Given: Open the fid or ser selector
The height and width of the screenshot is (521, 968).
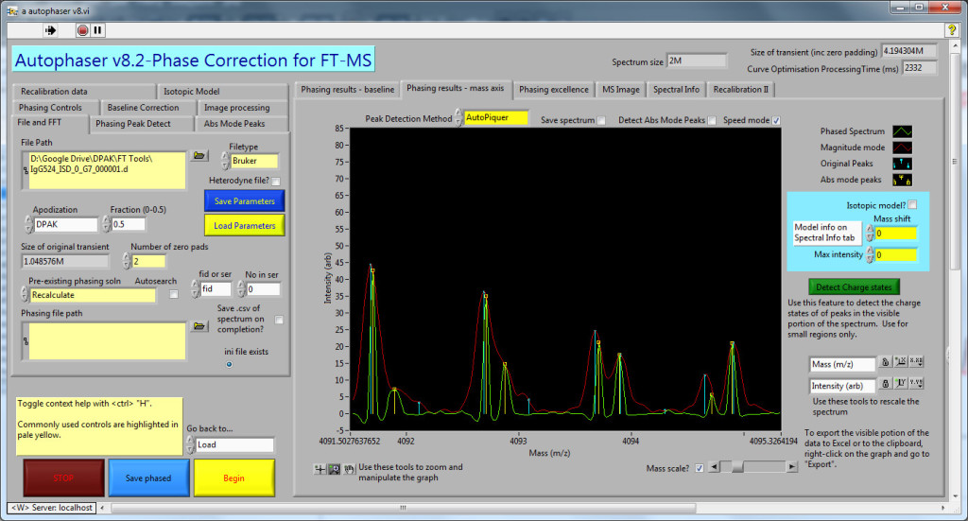Looking at the screenshot, I should click(216, 288).
